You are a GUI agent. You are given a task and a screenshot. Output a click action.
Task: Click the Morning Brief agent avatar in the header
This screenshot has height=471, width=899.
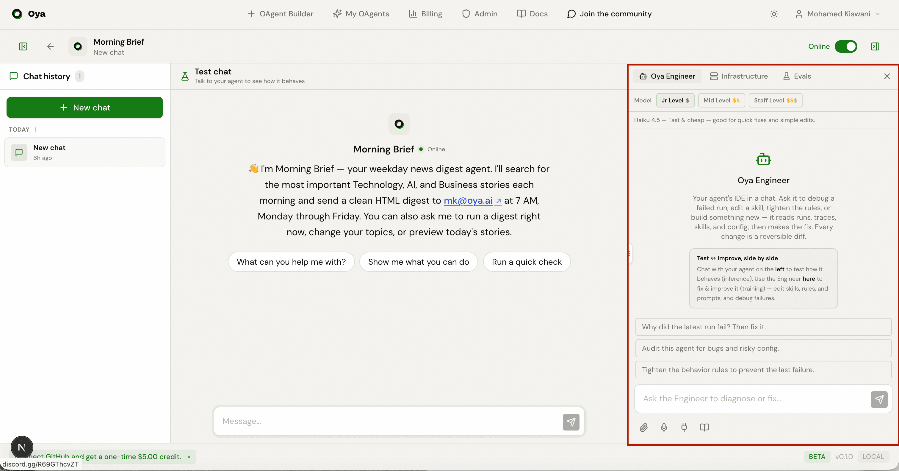click(x=78, y=46)
